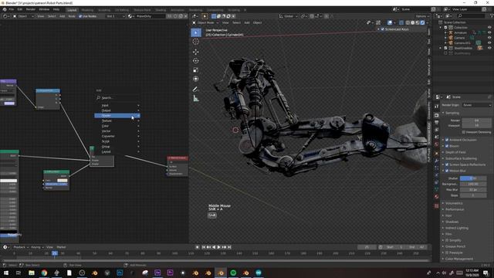Select the Annotate pencil tool
This screenshot has width=494, height=278.
pyautogui.click(x=195, y=90)
